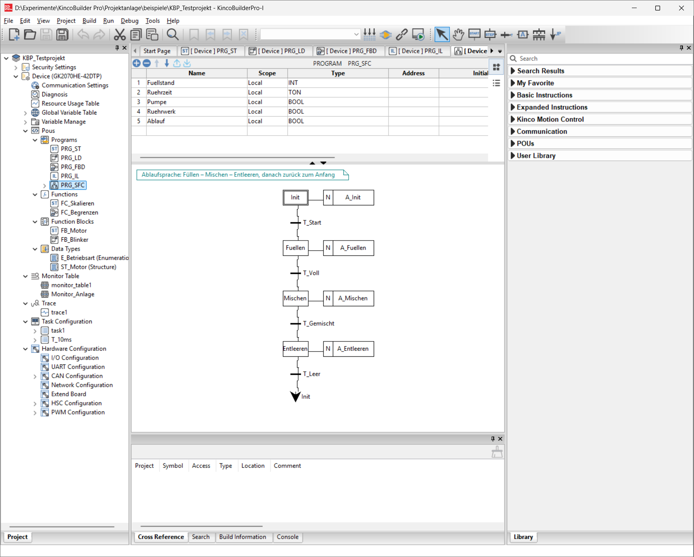Start the simulation monitor-play icon
The width and height of the screenshot is (694, 557).
coord(418,35)
